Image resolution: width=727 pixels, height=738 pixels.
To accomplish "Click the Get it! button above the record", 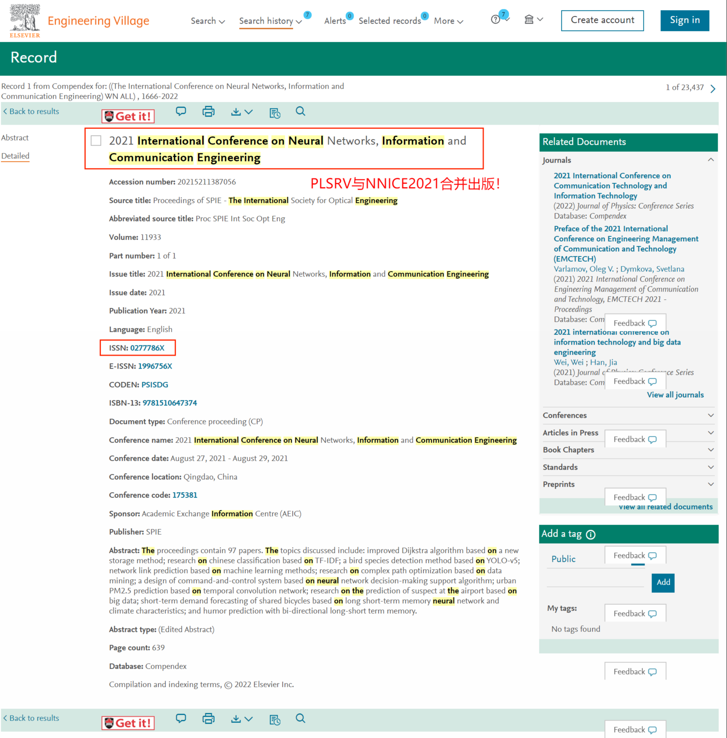I will [x=128, y=116].
